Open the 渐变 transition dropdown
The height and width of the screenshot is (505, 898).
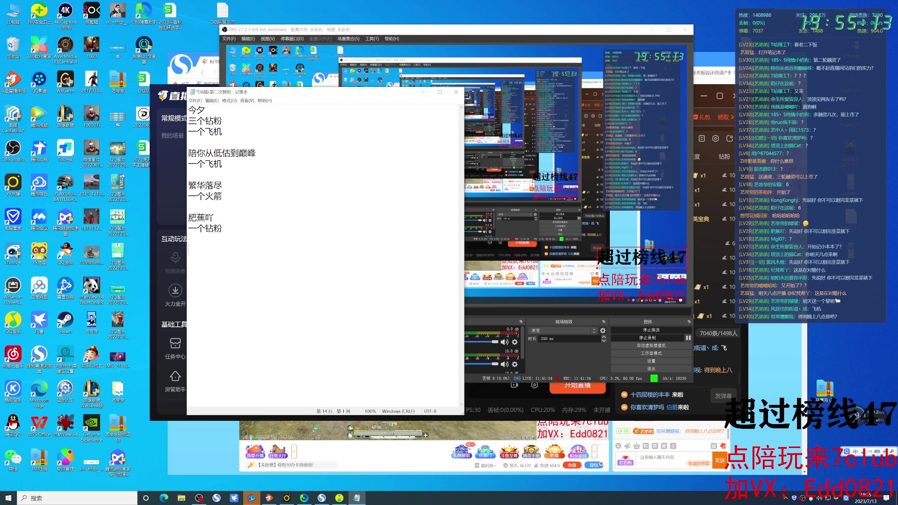[x=563, y=331]
